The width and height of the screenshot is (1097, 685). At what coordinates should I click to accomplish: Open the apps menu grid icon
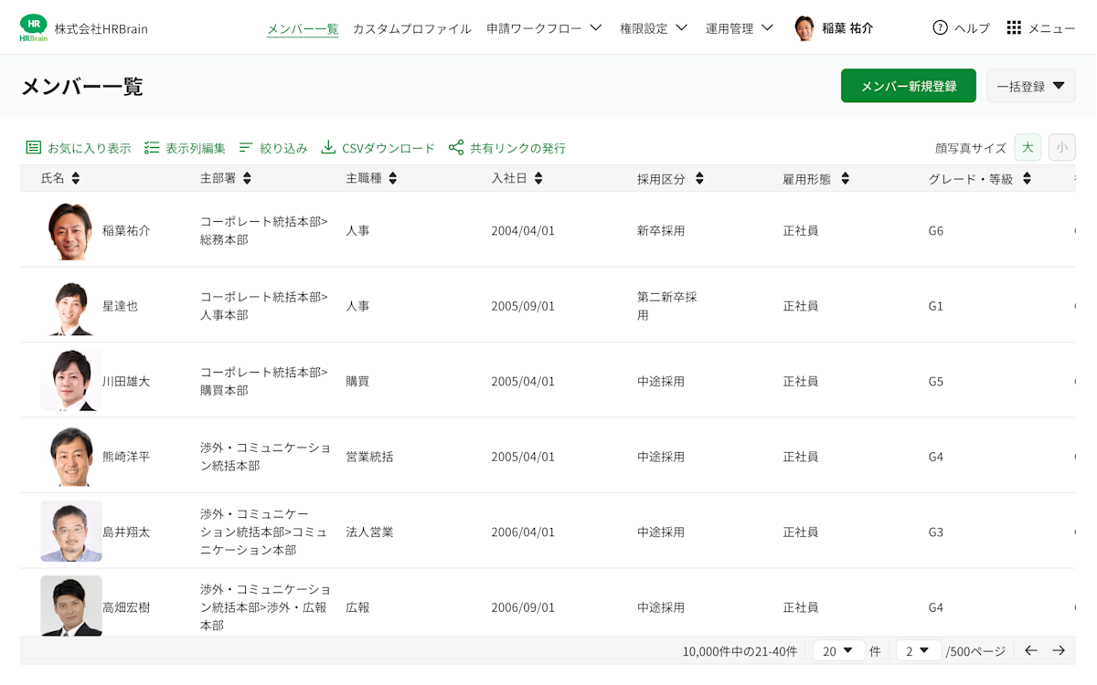1014,27
